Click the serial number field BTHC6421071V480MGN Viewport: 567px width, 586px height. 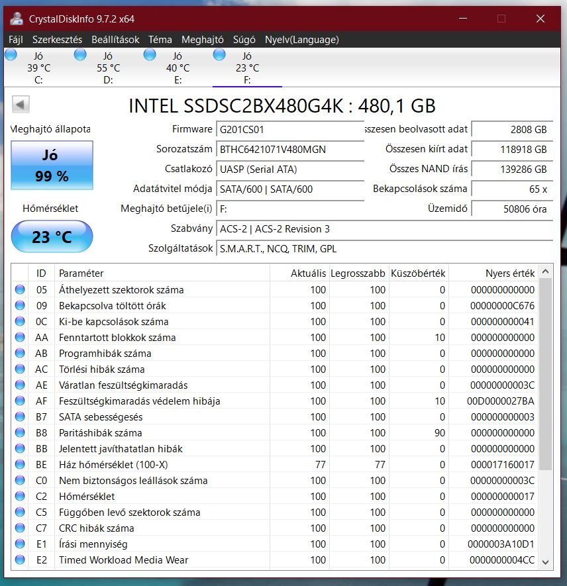pos(290,150)
